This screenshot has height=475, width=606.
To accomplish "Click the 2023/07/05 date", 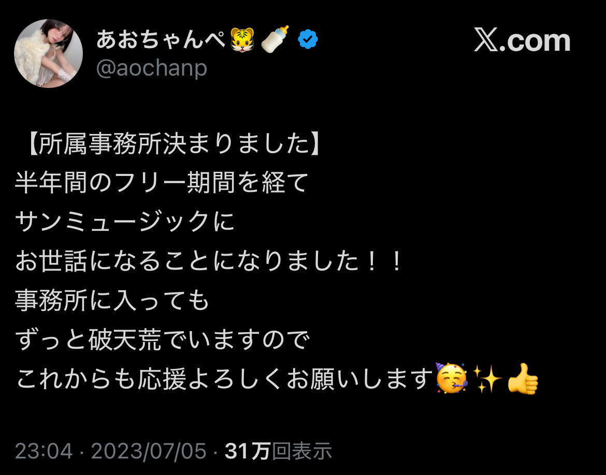I will 149,451.
